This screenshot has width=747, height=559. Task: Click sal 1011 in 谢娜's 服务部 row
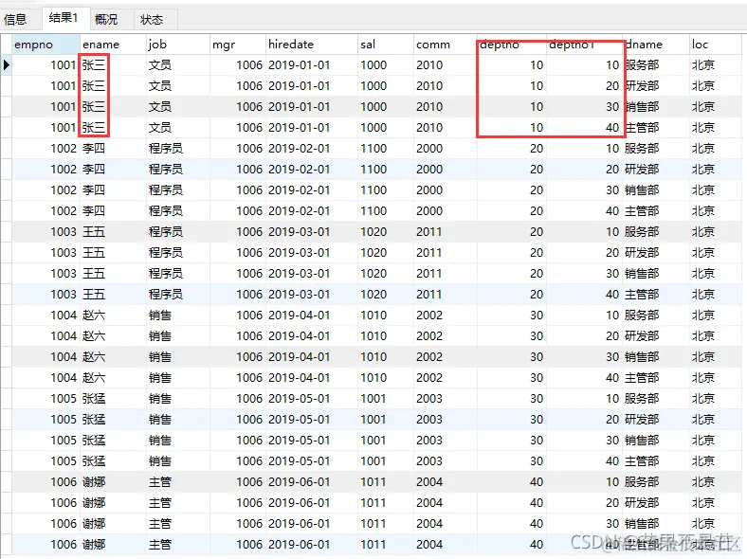tap(373, 482)
